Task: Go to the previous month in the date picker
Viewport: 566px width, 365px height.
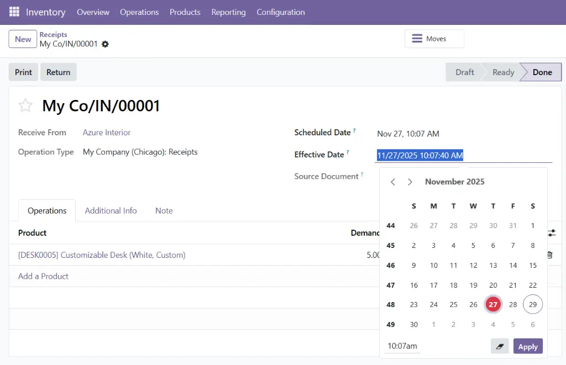Action: [x=392, y=181]
